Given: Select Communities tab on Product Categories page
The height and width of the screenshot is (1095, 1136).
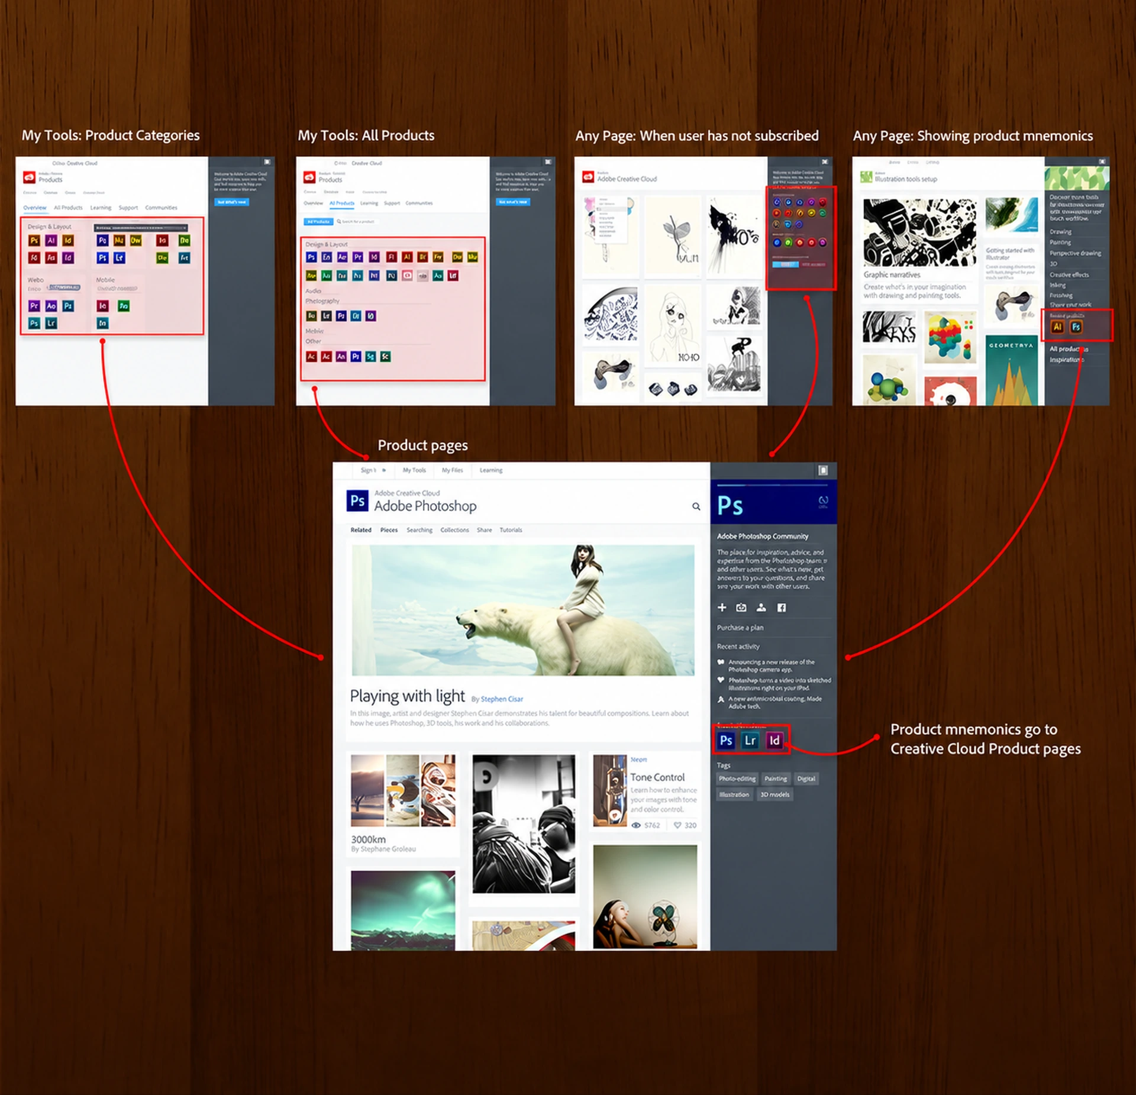Looking at the screenshot, I should tap(161, 208).
